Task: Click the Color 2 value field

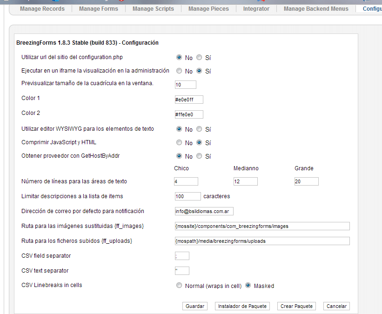Action: tap(189, 114)
